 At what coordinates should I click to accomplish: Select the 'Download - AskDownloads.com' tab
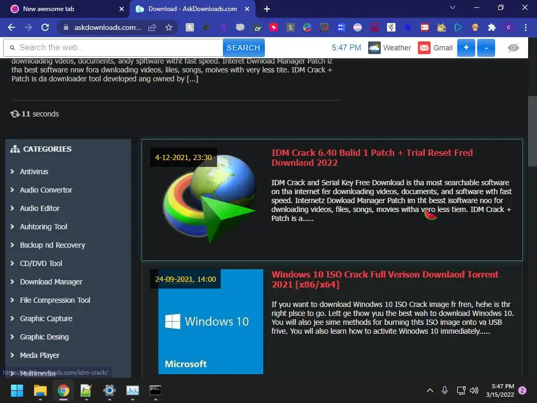tap(192, 9)
